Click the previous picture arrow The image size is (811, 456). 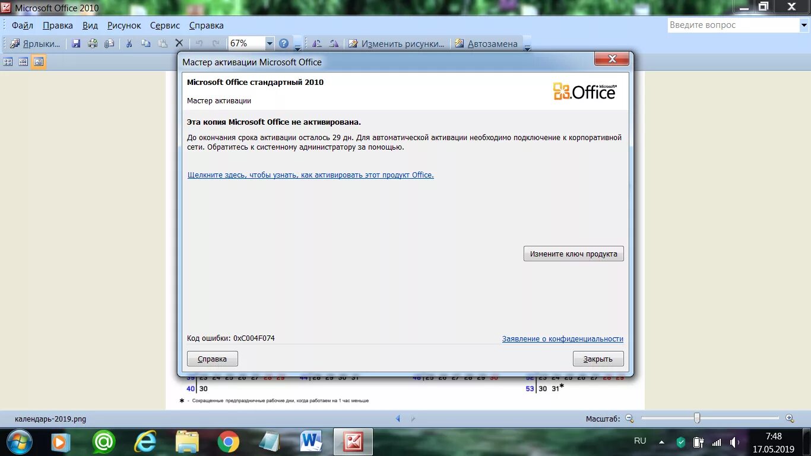point(398,419)
